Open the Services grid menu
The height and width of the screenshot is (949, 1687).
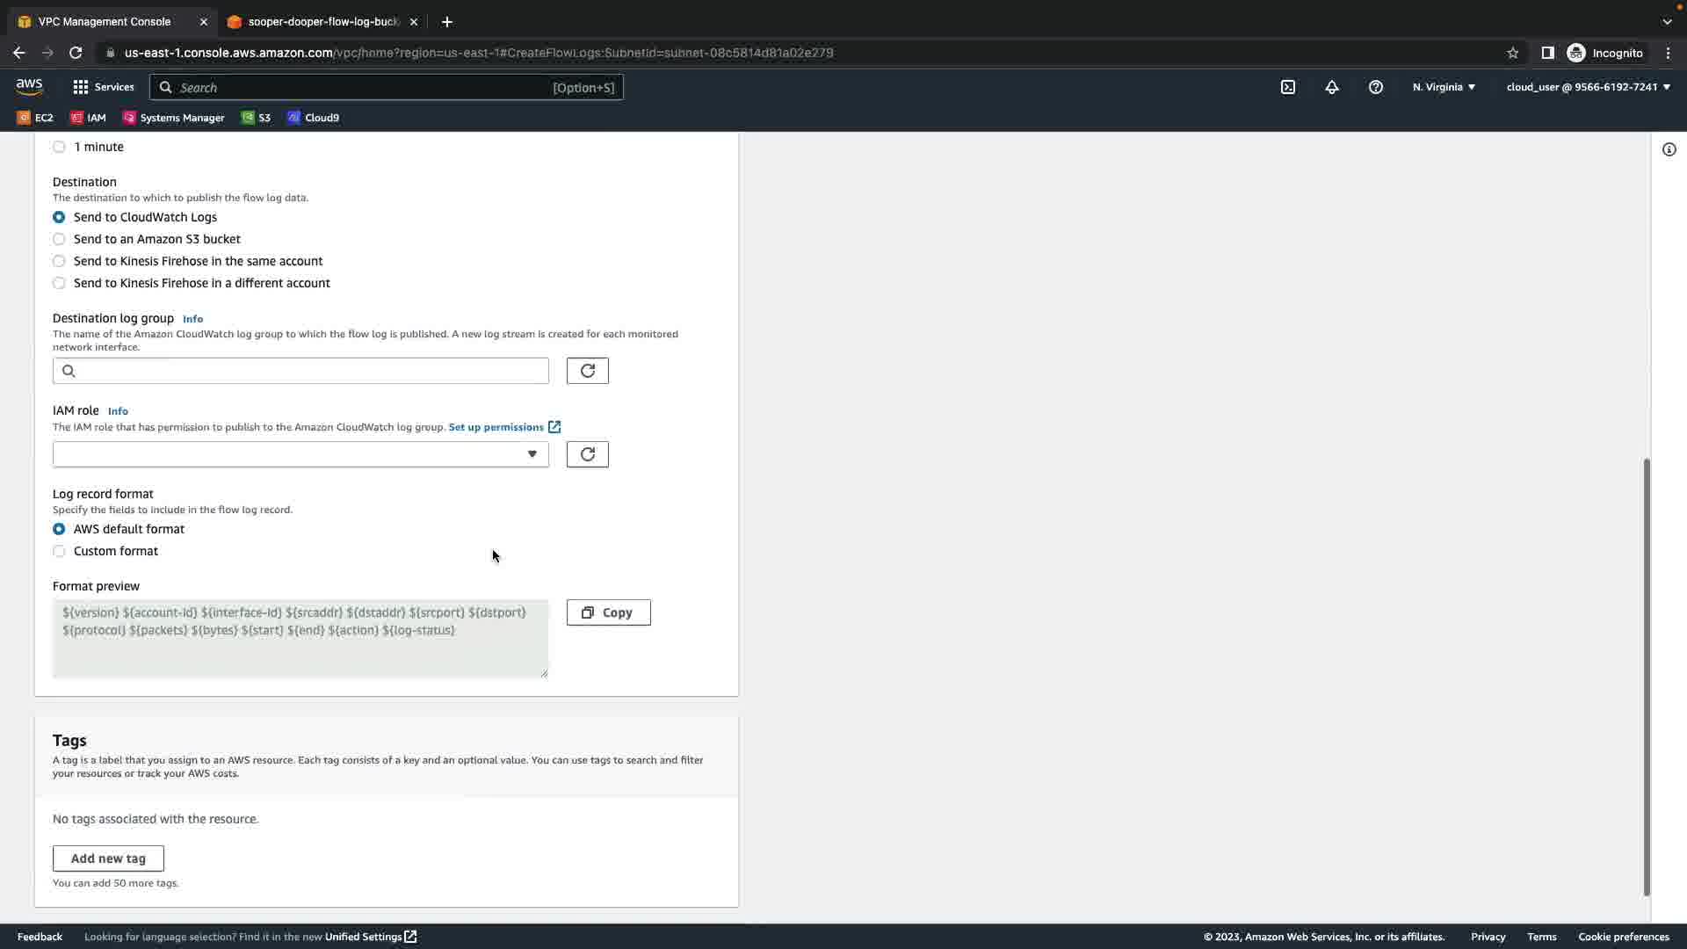103,87
